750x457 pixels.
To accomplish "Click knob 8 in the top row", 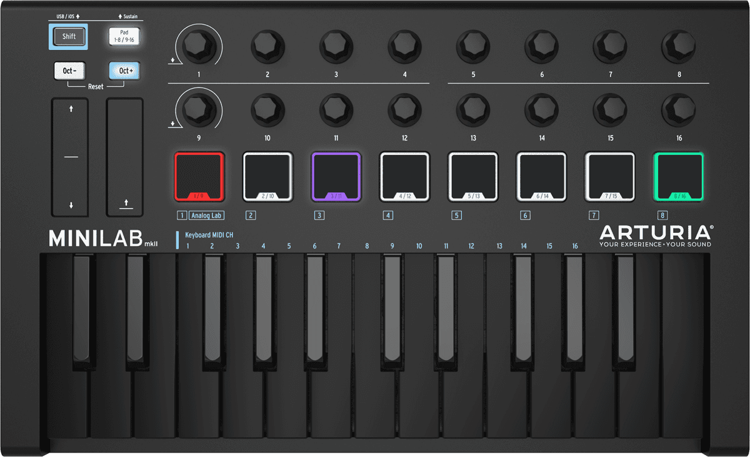I will click(x=679, y=47).
